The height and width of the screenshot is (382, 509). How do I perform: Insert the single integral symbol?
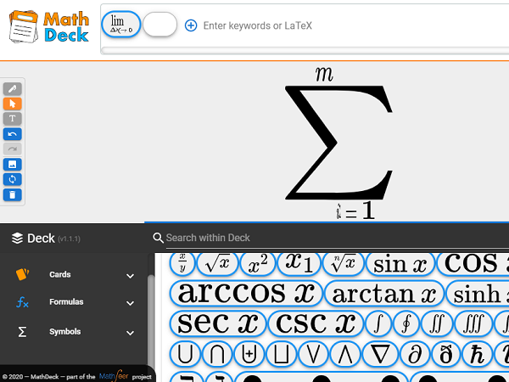[x=378, y=323]
